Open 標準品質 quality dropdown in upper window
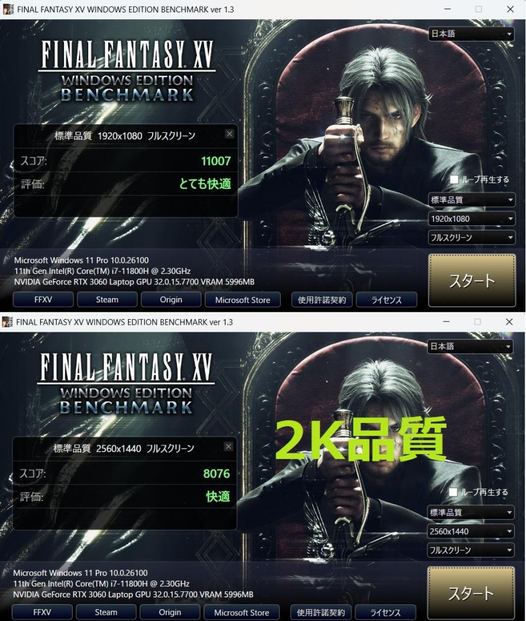 click(x=471, y=199)
